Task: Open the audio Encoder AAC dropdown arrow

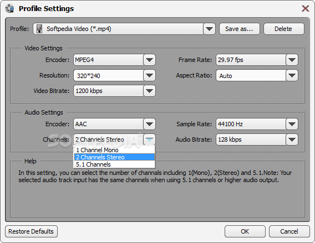Action: [149, 124]
